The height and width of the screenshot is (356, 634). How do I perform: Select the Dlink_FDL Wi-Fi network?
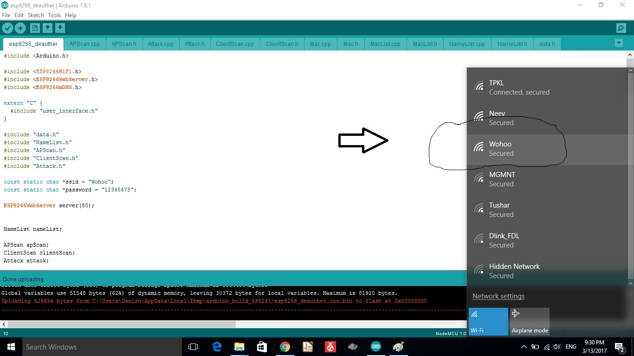tap(547, 241)
